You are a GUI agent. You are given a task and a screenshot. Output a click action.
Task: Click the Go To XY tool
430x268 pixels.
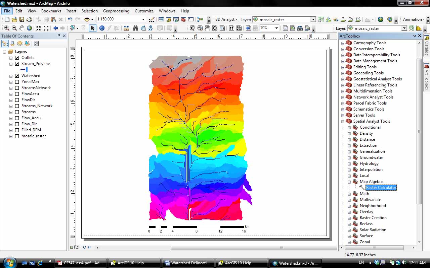(x=151, y=28)
